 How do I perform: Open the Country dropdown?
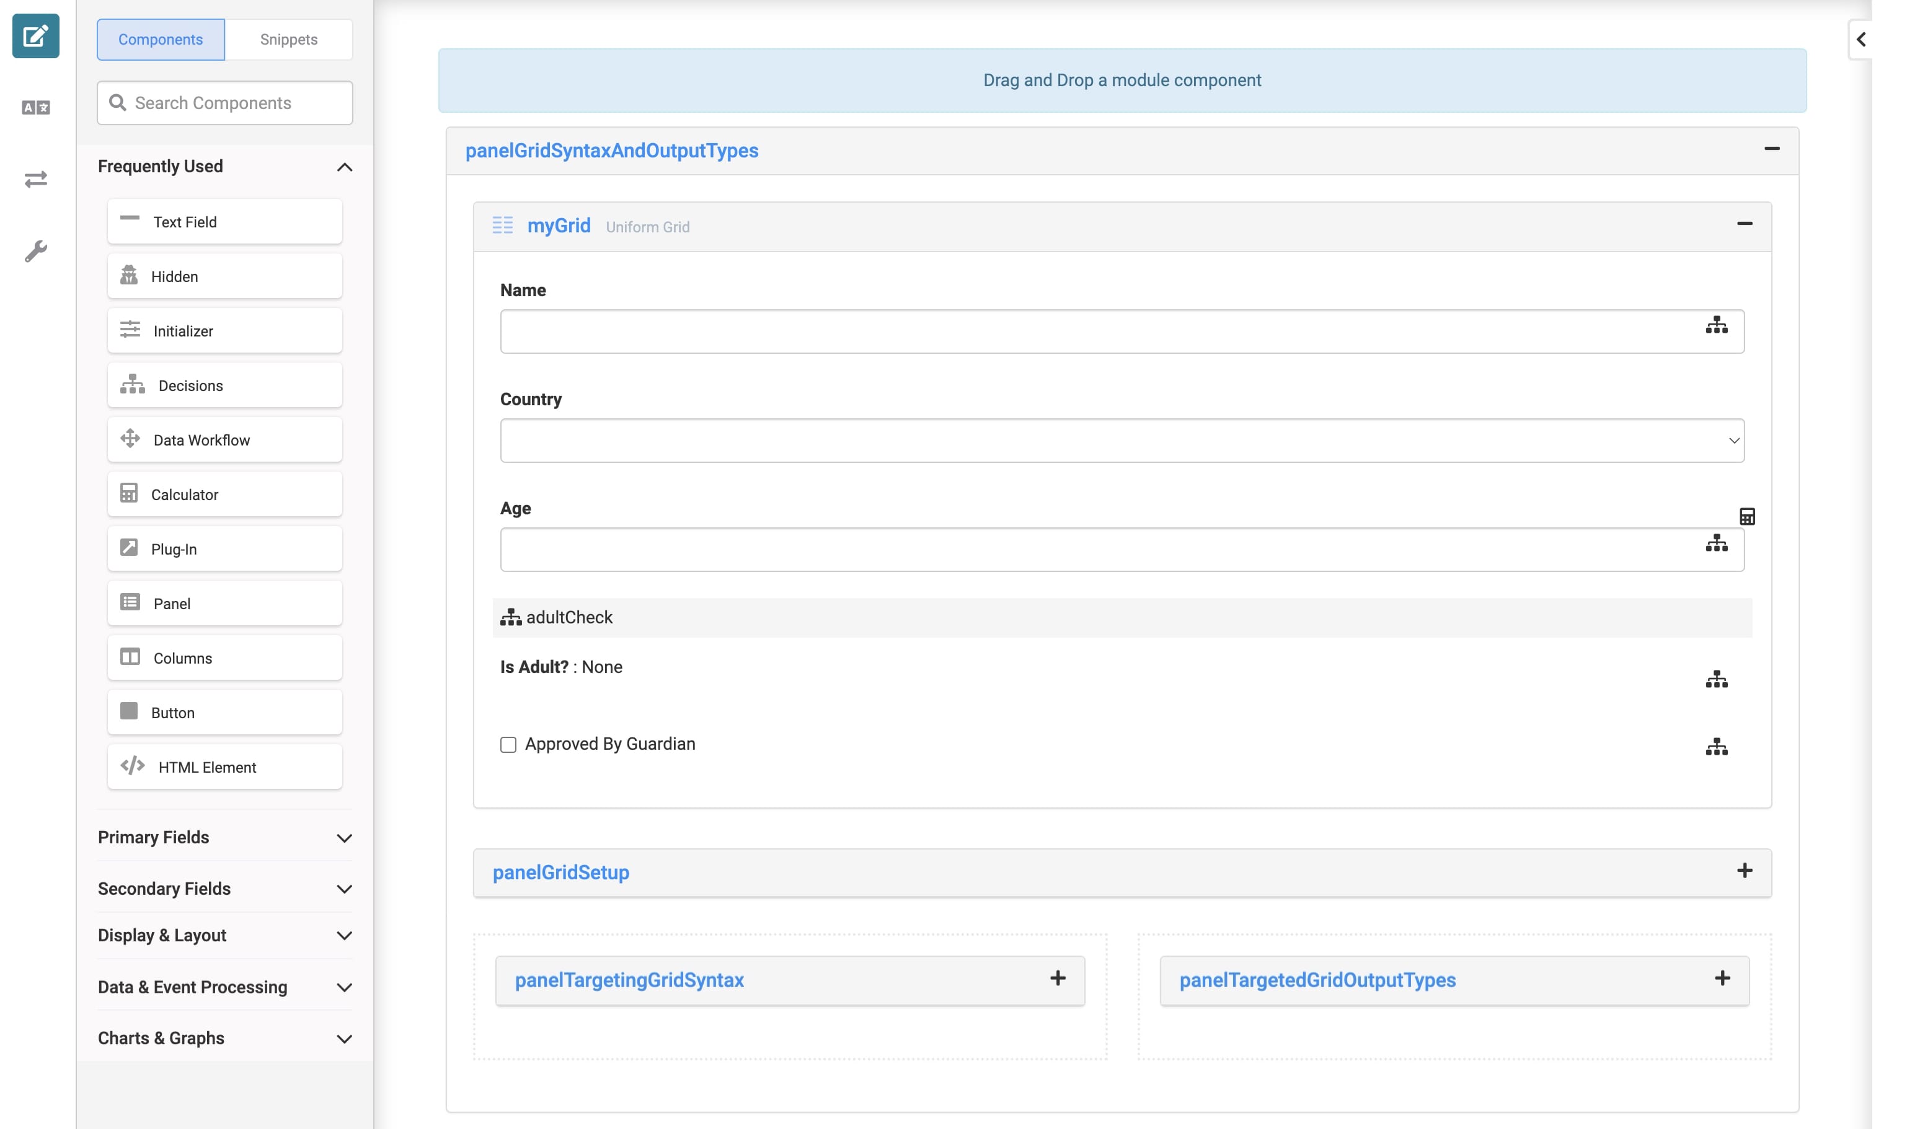coord(1122,441)
